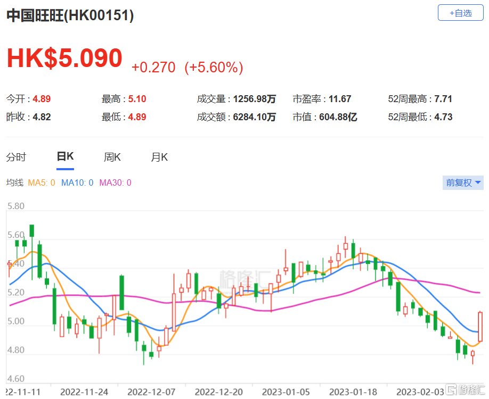
Task: Open the 月K monthly chart tab
Action: 159,157
